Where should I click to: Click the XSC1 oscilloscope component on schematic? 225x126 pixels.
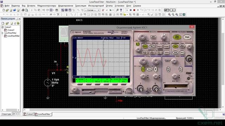point(64,34)
